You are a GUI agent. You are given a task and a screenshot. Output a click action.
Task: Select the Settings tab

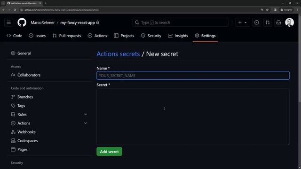205,36
